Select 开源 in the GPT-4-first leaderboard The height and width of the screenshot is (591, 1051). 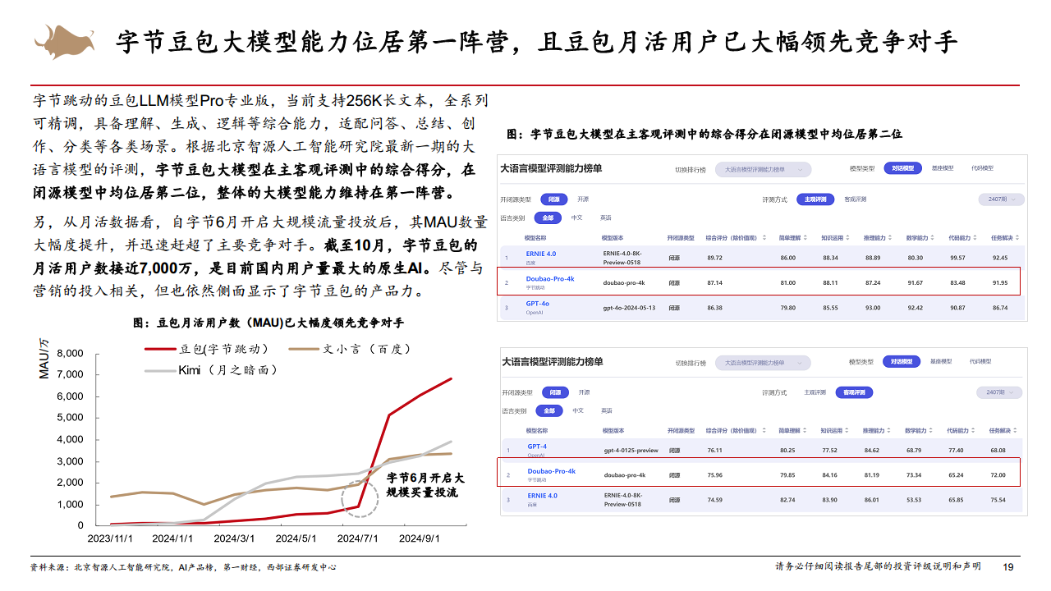click(584, 392)
